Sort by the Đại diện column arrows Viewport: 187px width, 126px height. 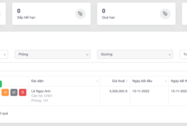tap(97, 81)
